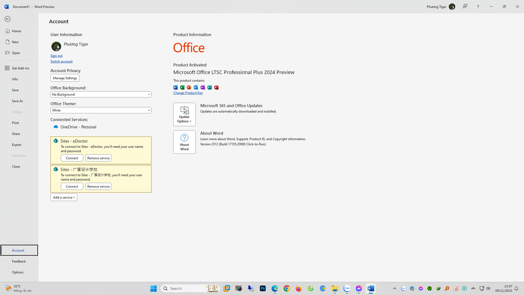This screenshot has width=524, height=295.
Task: Open the Share option
Action: pyautogui.click(x=19, y=134)
